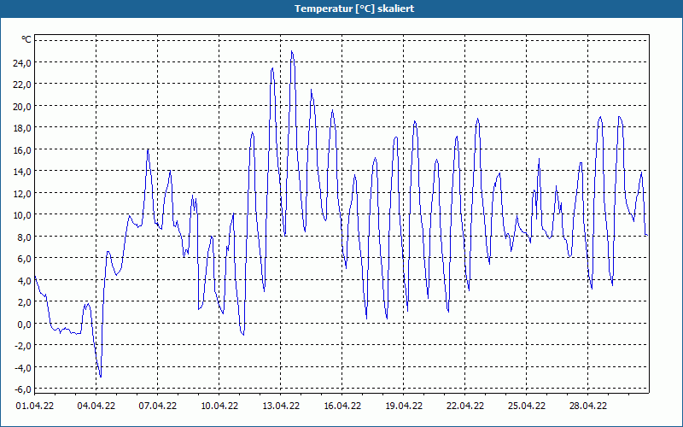Select the 14,0 y-axis label
This screenshot has height=427, width=683.
point(23,172)
